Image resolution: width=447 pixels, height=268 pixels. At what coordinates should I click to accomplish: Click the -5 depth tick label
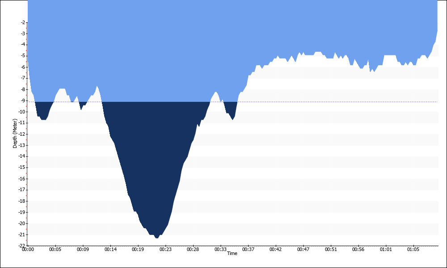click(x=23, y=55)
